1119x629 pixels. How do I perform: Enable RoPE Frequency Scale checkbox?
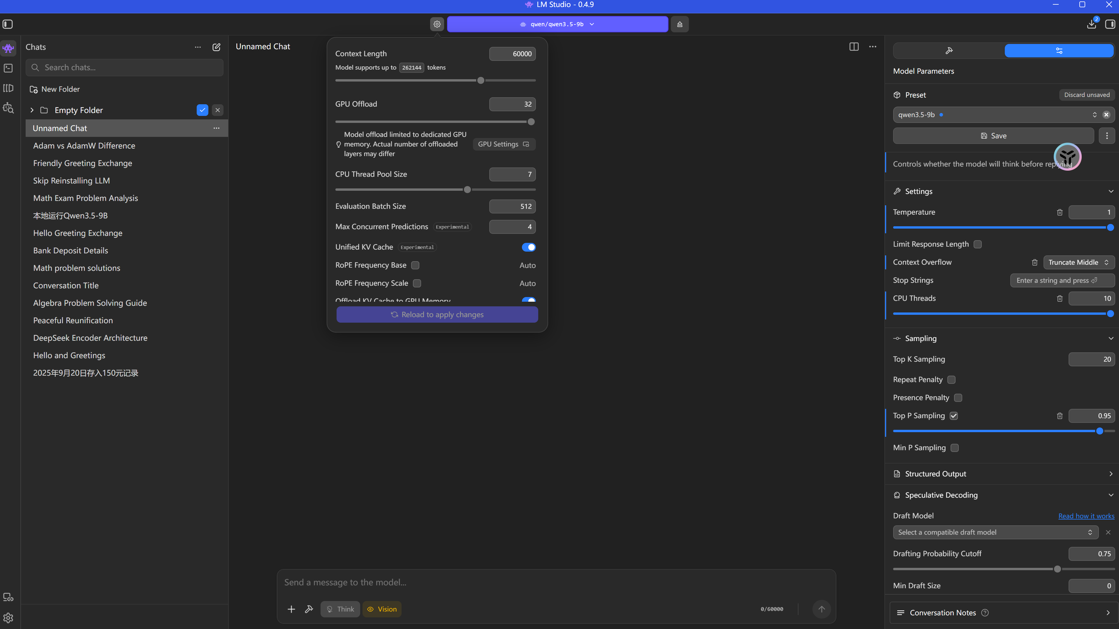[x=417, y=283]
